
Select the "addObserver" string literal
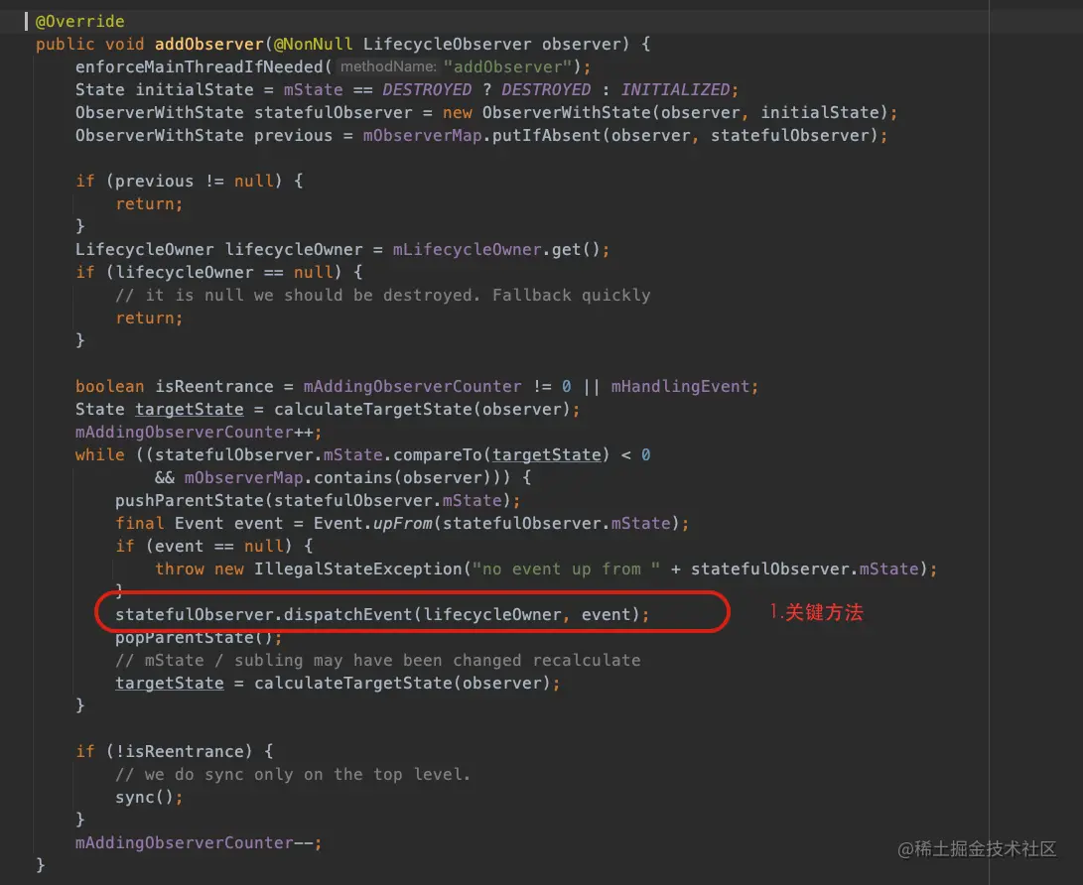pos(507,66)
